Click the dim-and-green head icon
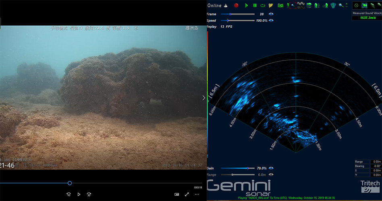The width and height of the screenshot is (382, 201). coord(325,5)
